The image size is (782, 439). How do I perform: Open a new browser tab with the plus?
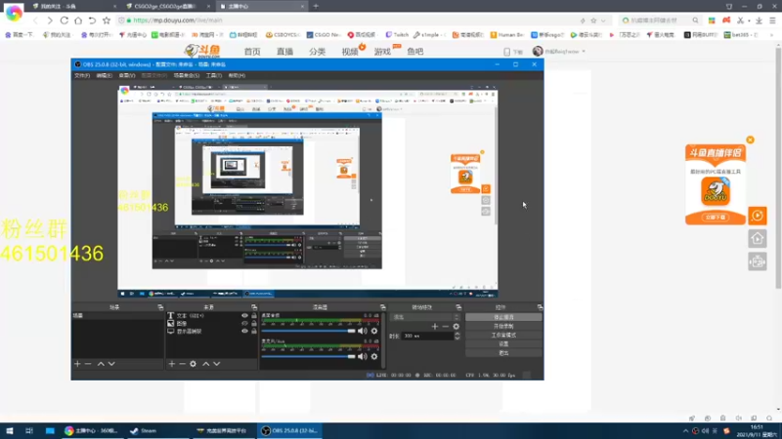pos(316,7)
